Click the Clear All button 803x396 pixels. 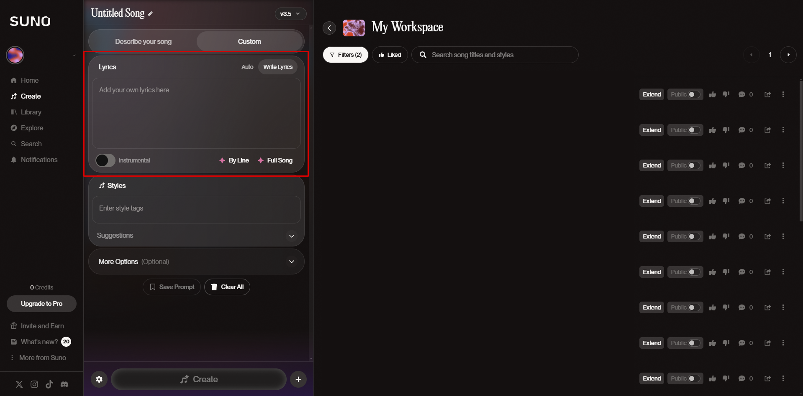click(227, 287)
